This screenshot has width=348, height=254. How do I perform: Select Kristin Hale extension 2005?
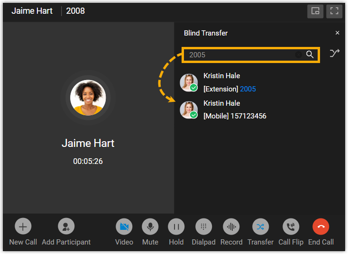pyautogui.click(x=260, y=82)
